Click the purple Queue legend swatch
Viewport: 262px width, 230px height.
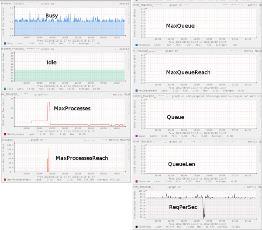click(x=136, y=136)
